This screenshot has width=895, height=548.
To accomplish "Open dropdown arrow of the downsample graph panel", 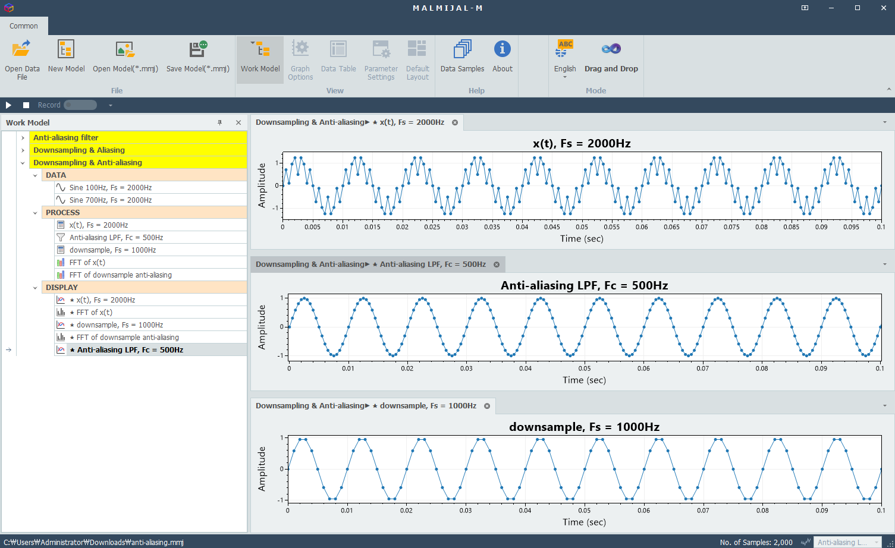I will pyautogui.click(x=885, y=406).
